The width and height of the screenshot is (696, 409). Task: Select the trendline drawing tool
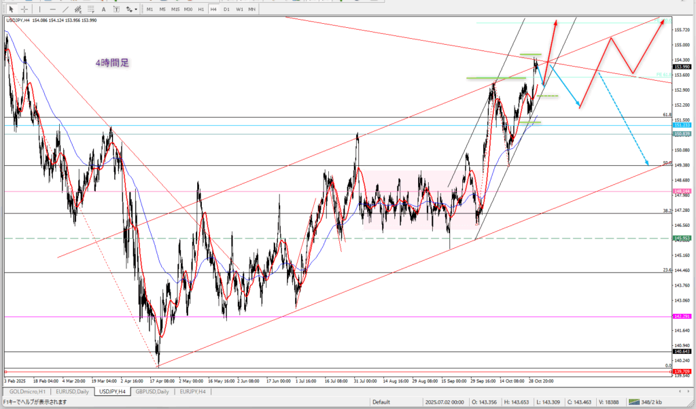tap(65, 9)
